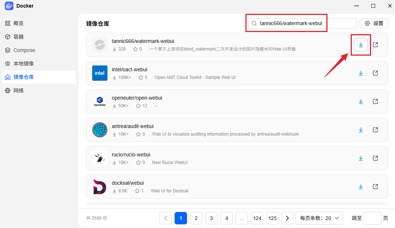Jump to page 4

227,218
